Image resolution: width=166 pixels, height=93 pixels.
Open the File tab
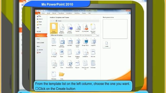click(38, 13)
